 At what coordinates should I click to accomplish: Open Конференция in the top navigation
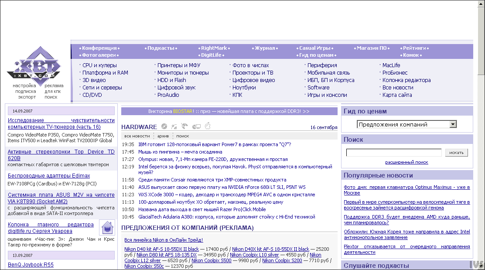[x=99, y=48]
